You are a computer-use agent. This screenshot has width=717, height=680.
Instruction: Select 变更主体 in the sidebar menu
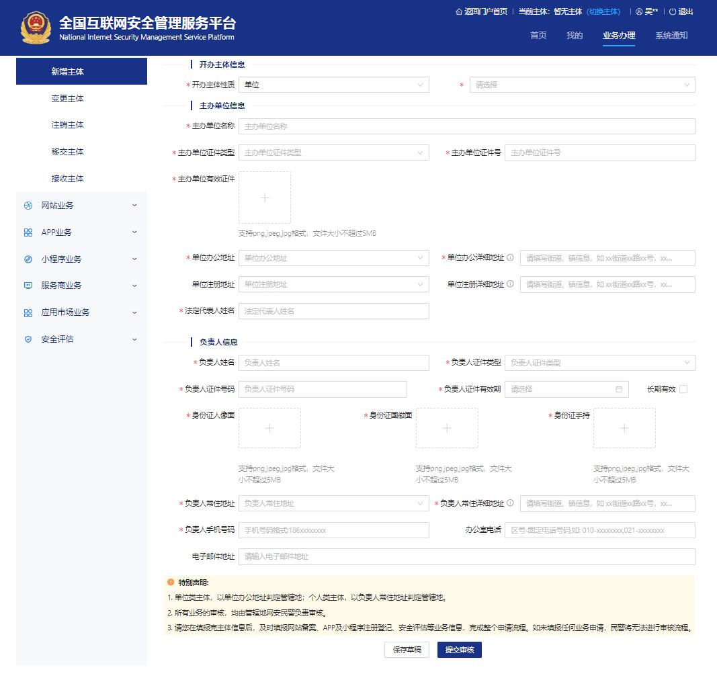68,99
